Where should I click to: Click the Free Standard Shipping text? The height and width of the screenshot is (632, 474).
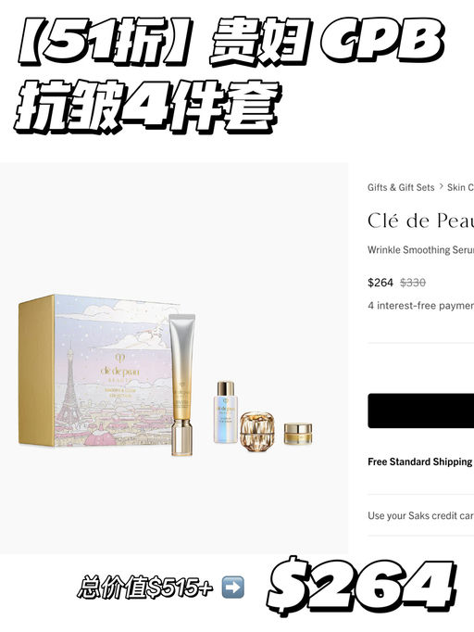tap(420, 461)
